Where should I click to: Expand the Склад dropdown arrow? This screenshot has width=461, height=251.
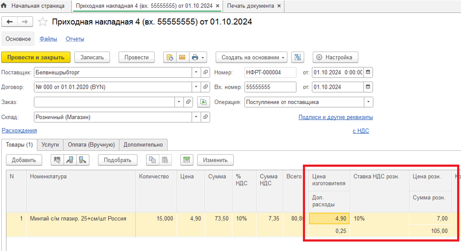pyautogui.click(x=196, y=117)
